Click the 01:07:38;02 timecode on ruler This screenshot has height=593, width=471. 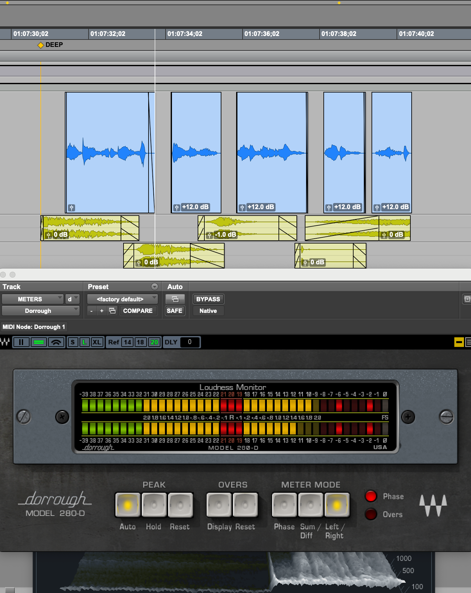tap(339, 34)
